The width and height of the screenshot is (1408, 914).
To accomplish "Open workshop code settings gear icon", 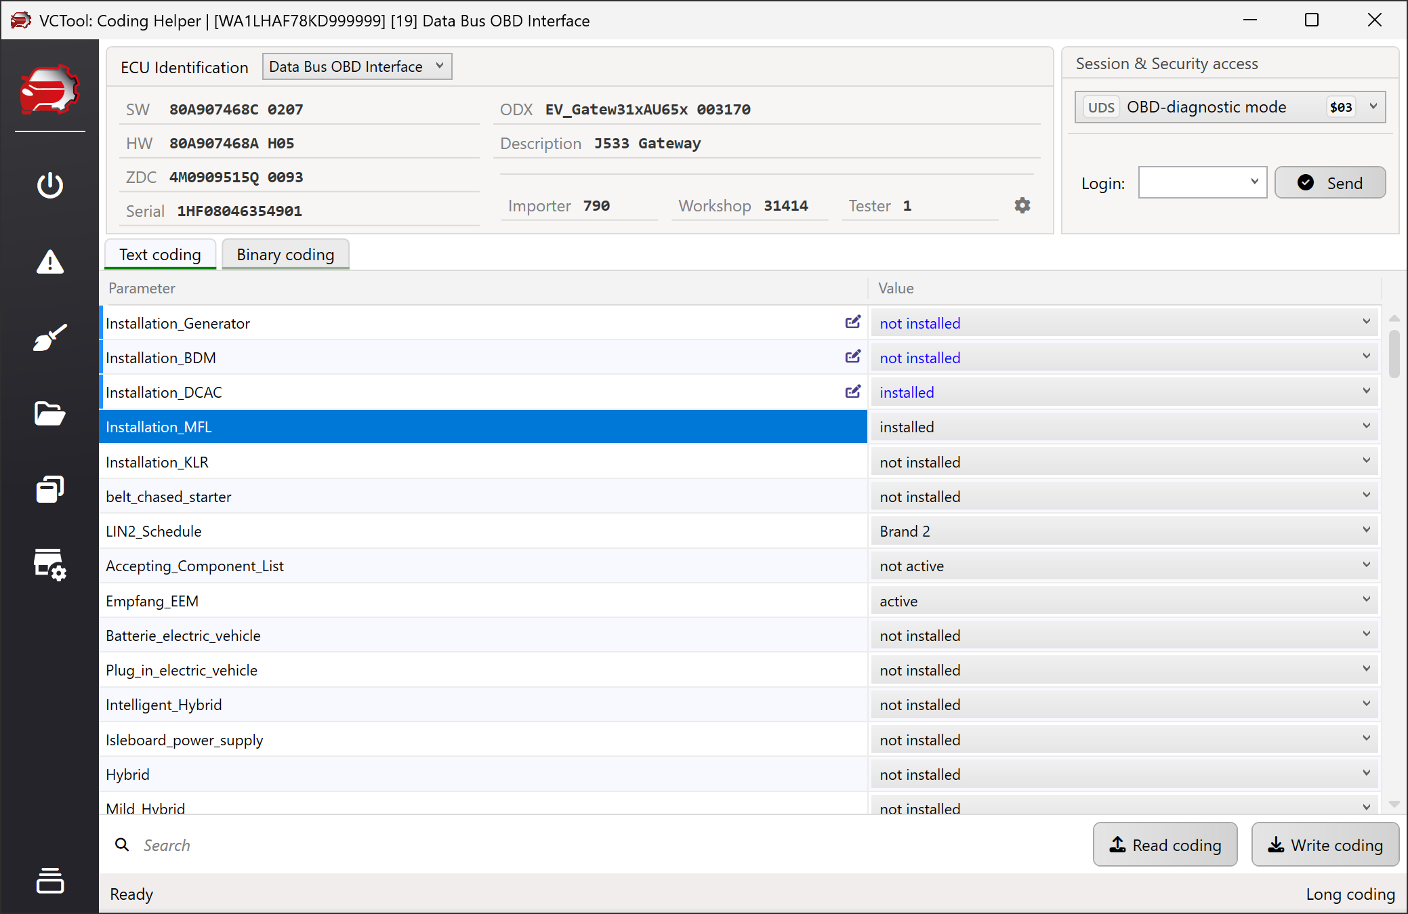I will pos(1022,205).
